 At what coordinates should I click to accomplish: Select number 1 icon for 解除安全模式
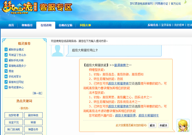pyautogui.click(x=6, y=50)
